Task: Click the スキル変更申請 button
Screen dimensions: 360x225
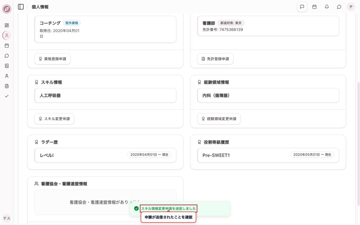Action: coord(54,119)
